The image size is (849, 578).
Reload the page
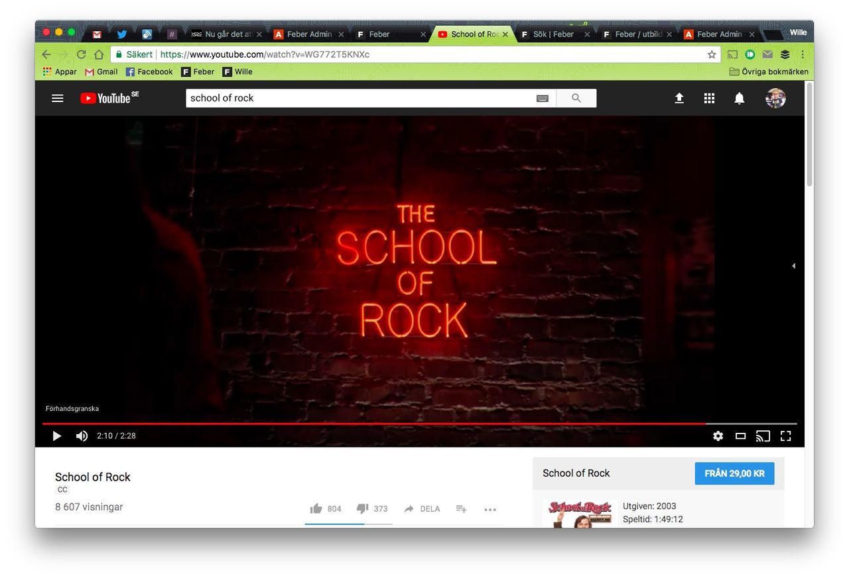click(x=81, y=54)
